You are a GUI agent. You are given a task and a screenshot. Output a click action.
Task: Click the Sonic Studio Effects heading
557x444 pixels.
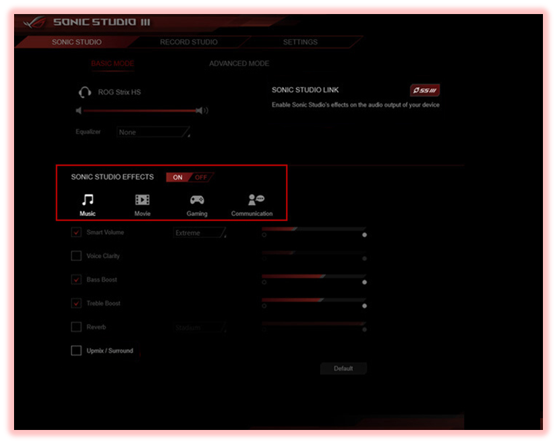(112, 177)
